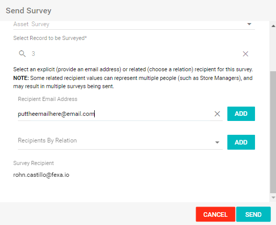Click the Recipients By Relation field
This screenshot has height=225, width=276.
(120, 142)
